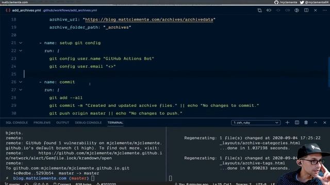Click '_layouts/archive-categories.html' in right terminal

260,143
